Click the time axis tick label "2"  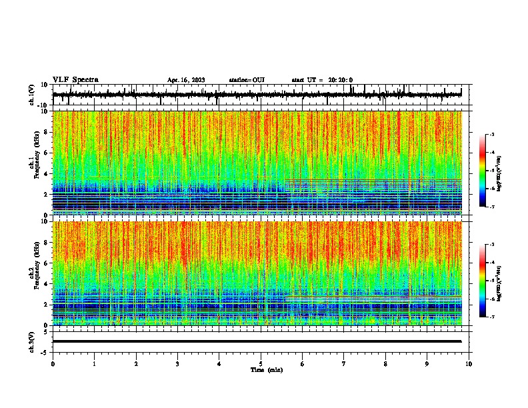pos(136,364)
